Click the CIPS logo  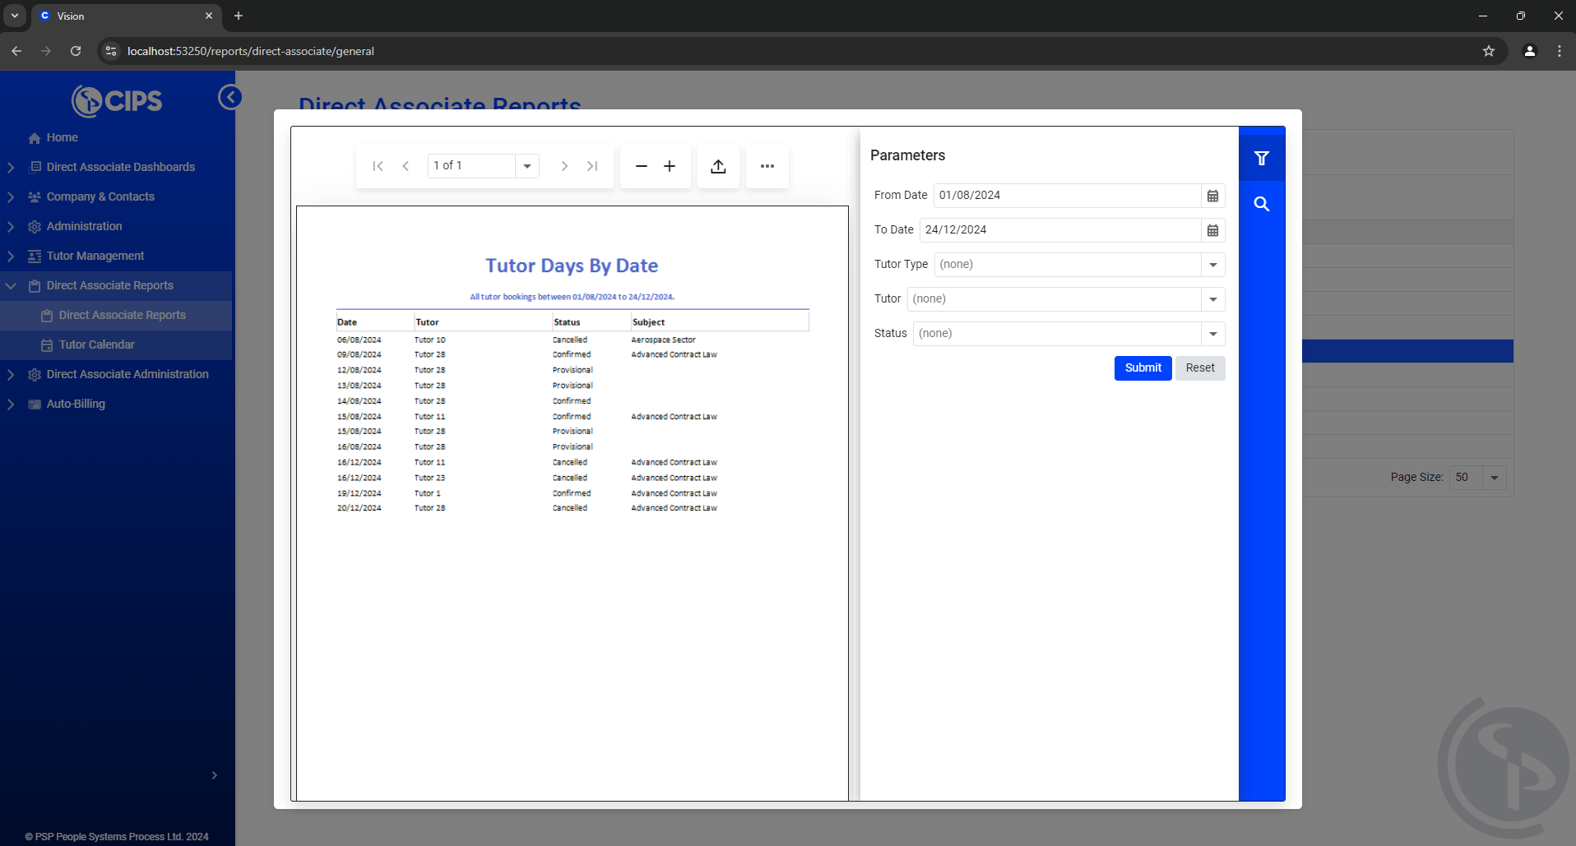[117, 101]
